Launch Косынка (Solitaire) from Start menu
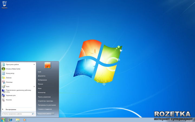This screenshot has width=195, height=122. tap(18, 100)
